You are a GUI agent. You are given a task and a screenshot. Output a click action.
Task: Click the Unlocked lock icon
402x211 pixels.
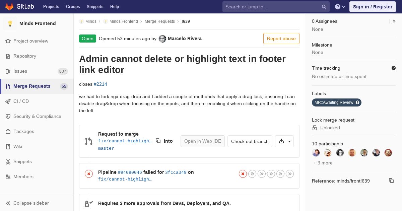315,128
